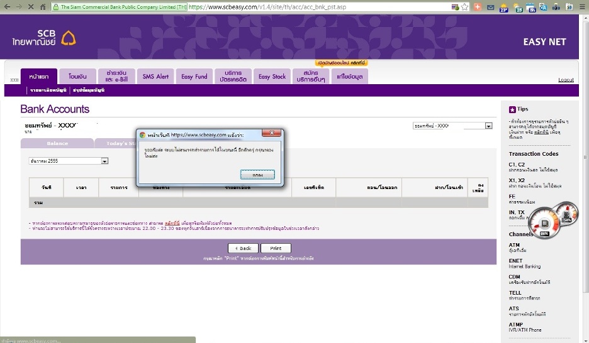This screenshot has height=343, width=589.
Task: Click the คลิกที่นี่ link in Tips panel
Action: click(x=541, y=133)
